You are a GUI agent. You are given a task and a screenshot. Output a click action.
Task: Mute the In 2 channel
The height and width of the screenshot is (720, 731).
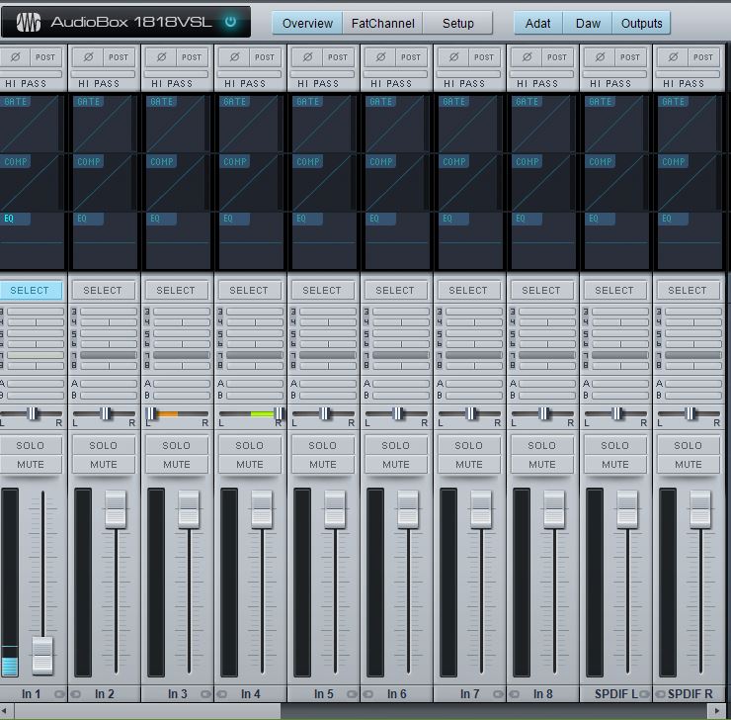(104, 464)
